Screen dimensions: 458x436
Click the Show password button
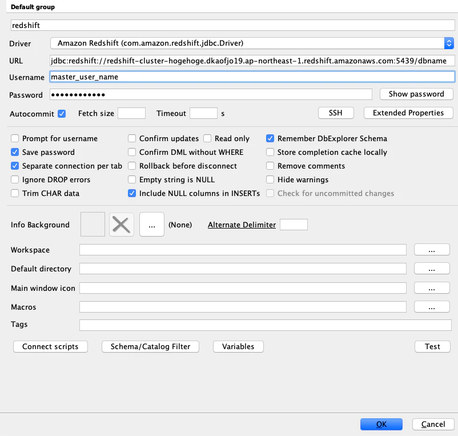pyautogui.click(x=416, y=94)
